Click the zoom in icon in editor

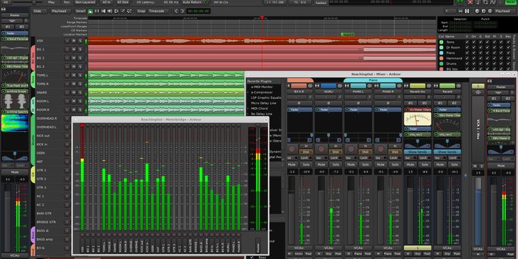pyautogui.click(x=483, y=11)
